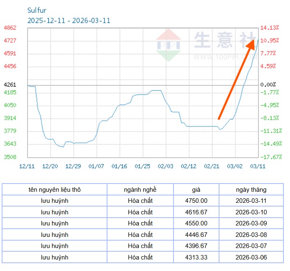Viewport: 290px width, 271px height.
Task: Click the 4261 baseline y-axis label
Action: coord(10,85)
